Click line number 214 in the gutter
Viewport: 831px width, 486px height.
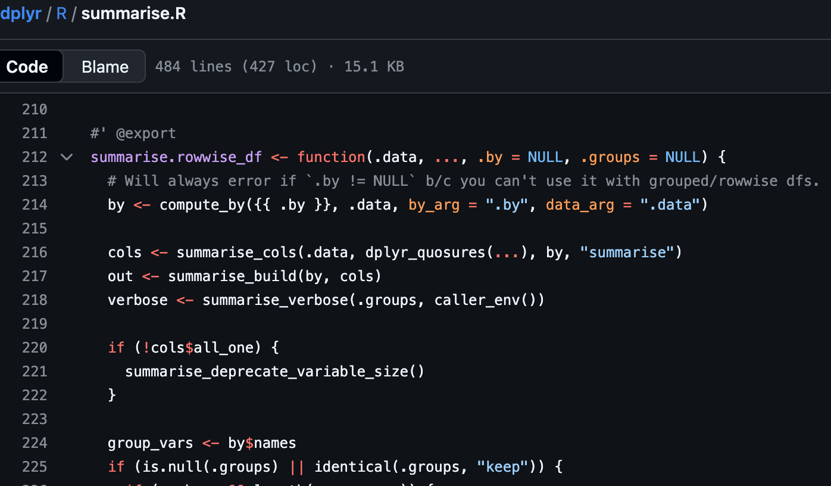point(35,205)
